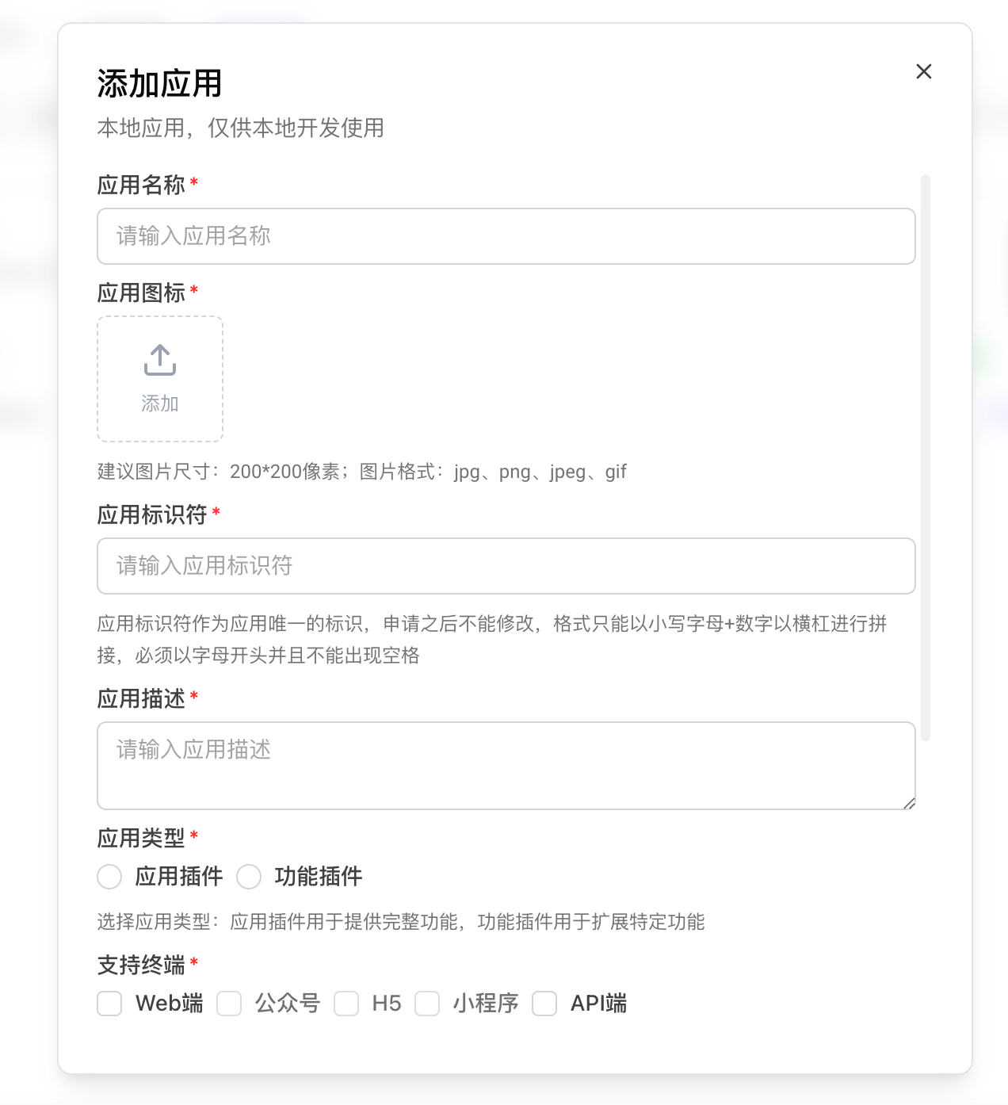This screenshot has height=1105, width=1008.
Task: Enable the API端 checkbox
Action: pos(544,1004)
